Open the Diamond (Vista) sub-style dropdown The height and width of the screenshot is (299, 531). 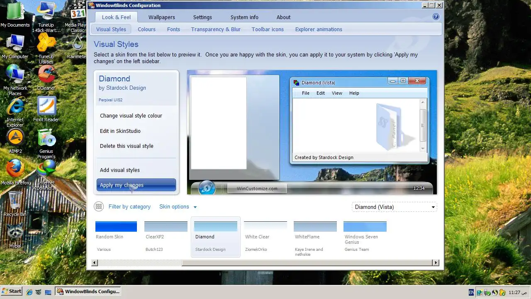(x=394, y=207)
